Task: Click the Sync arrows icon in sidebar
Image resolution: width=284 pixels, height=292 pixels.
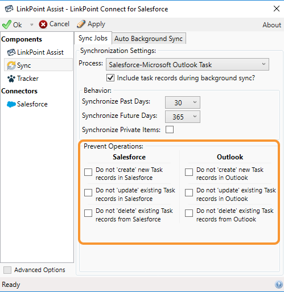Action: click(11, 65)
